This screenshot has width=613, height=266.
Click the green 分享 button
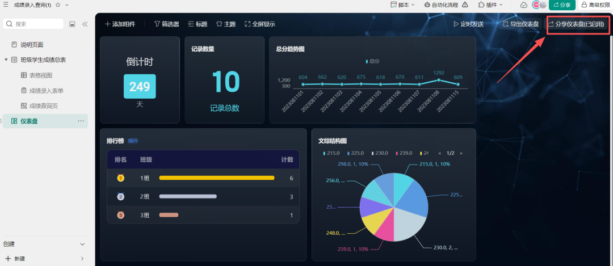tap(562, 5)
